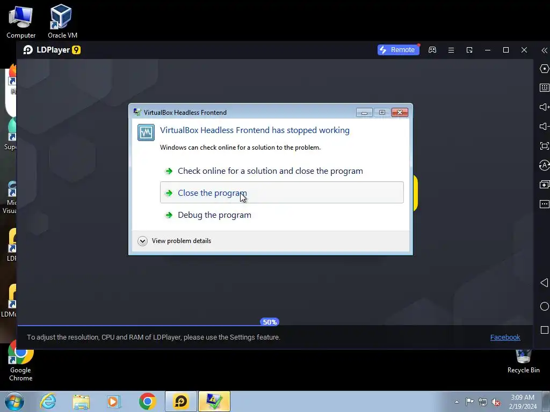Click the 50% loading progress indicator
The width and height of the screenshot is (550, 412).
pos(270,322)
